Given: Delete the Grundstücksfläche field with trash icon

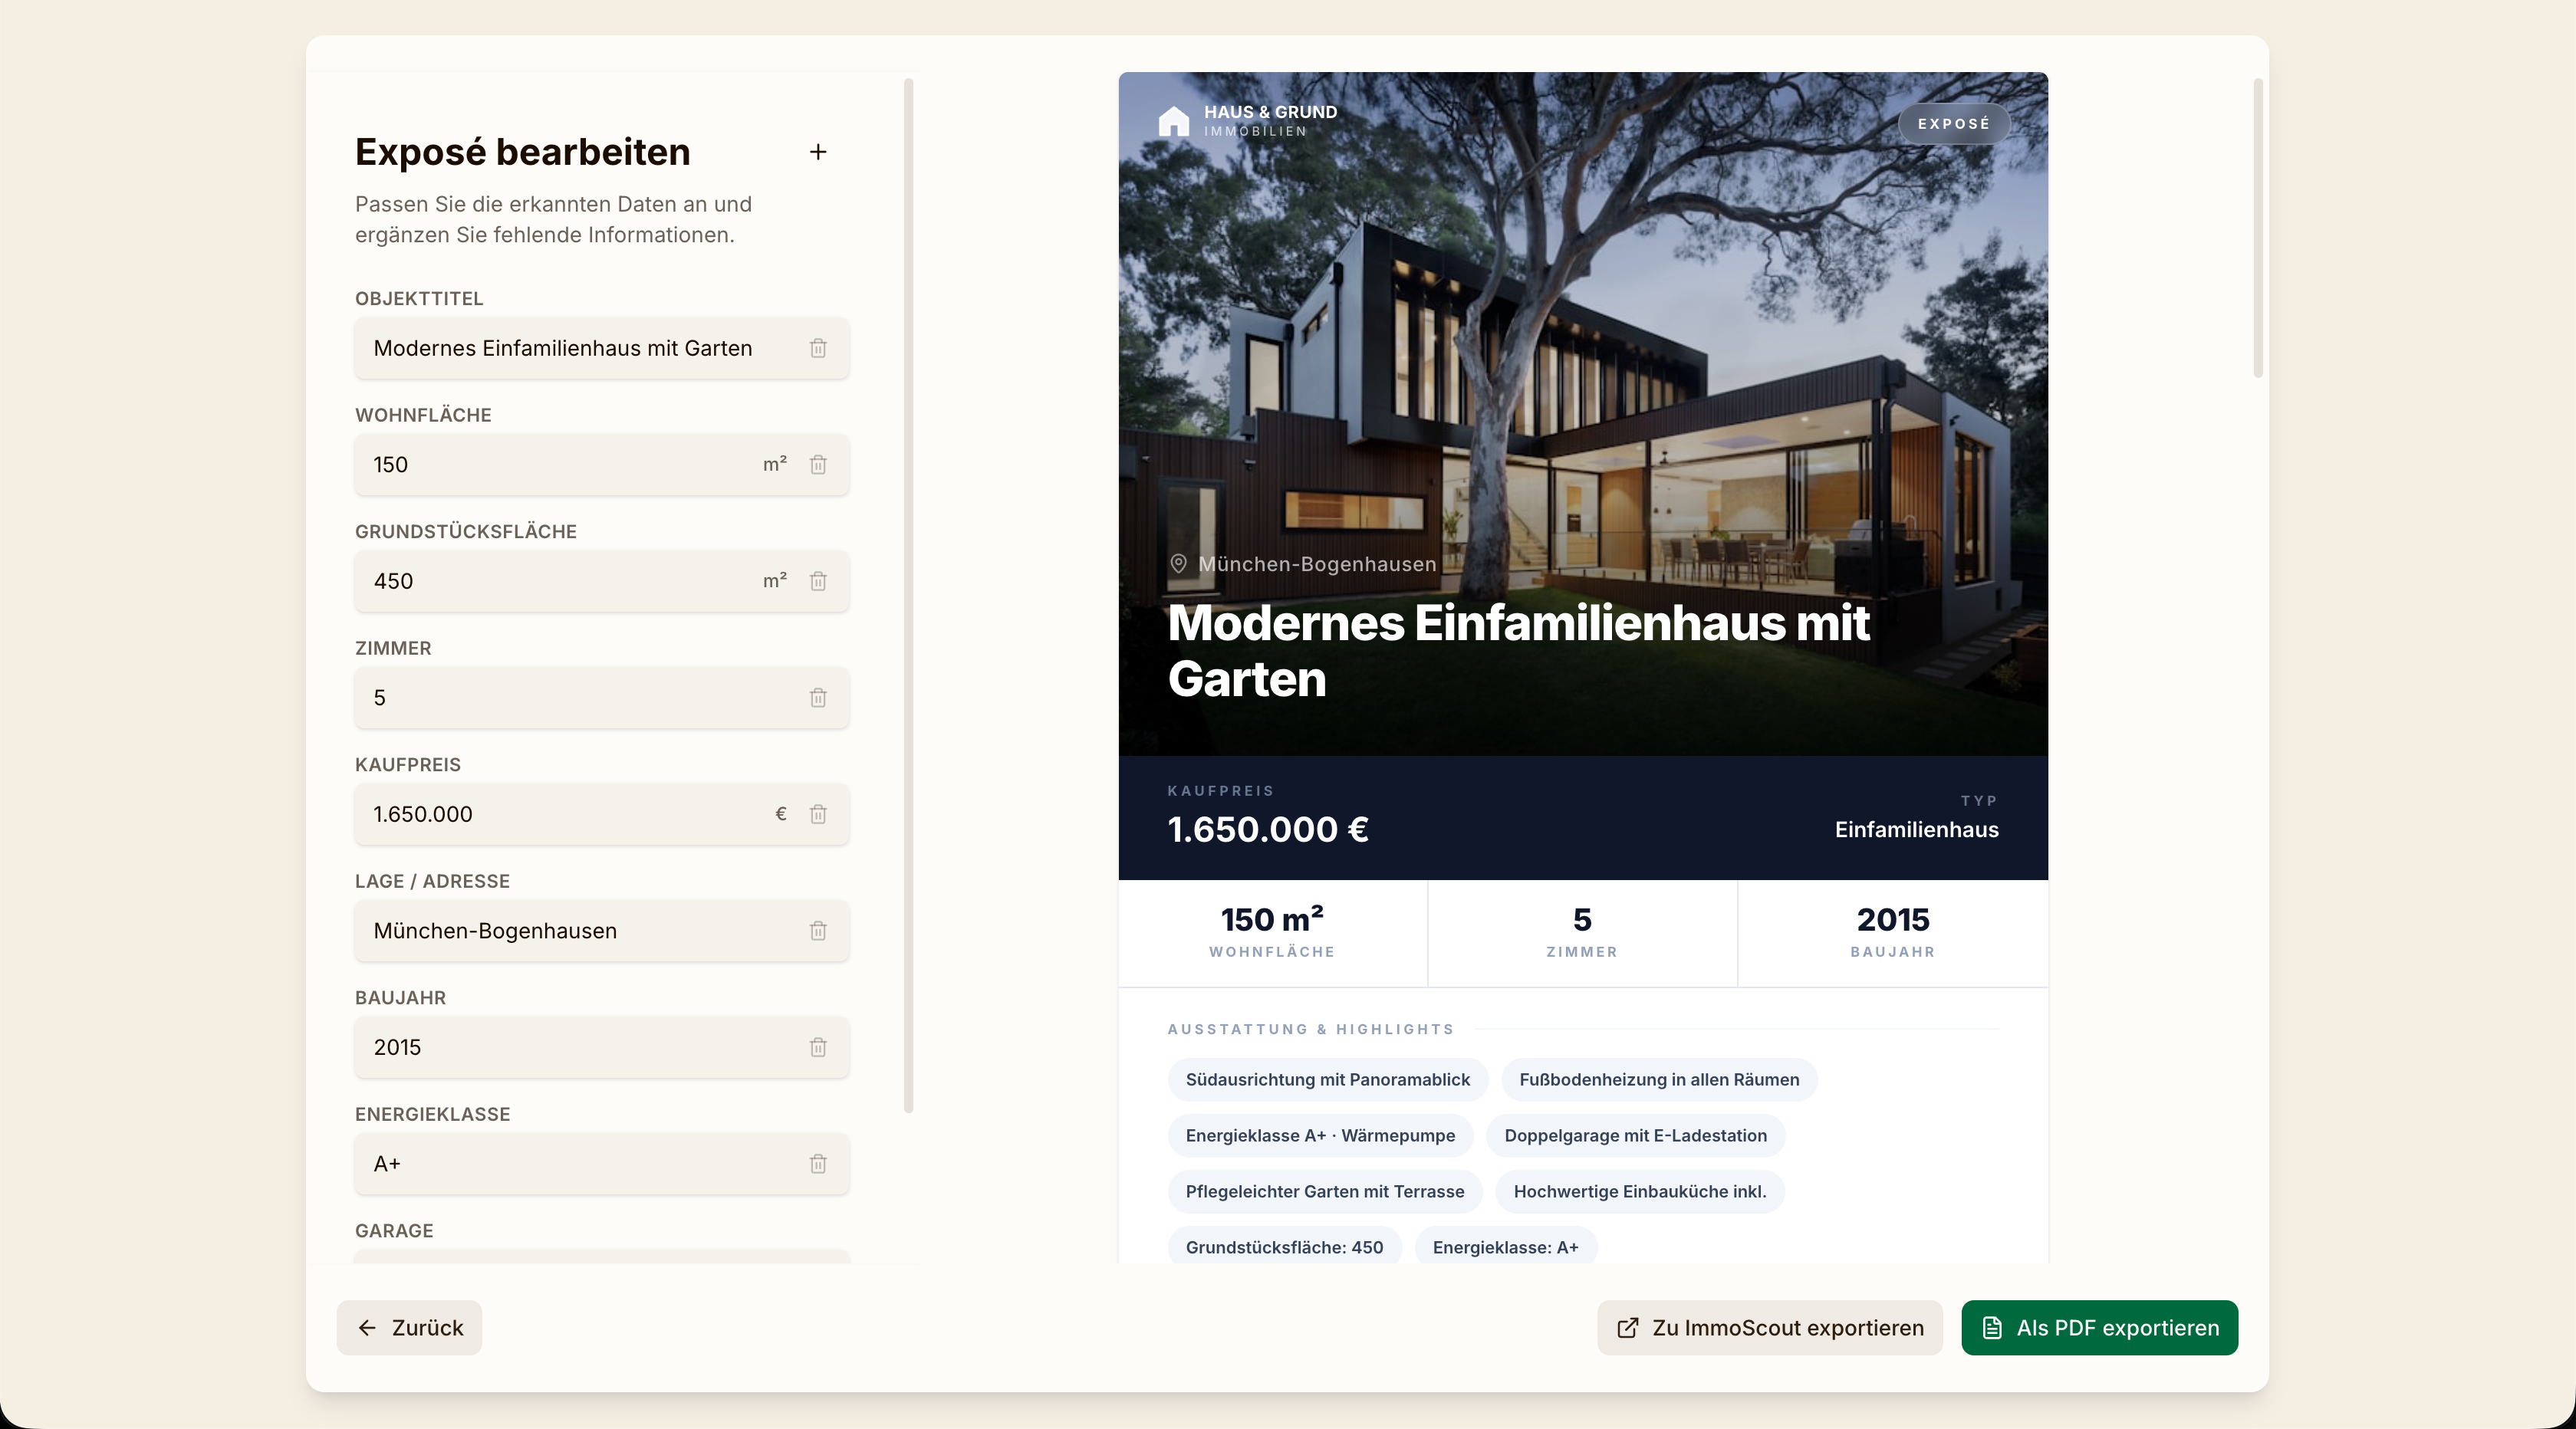Looking at the screenshot, I should point(818,581).
